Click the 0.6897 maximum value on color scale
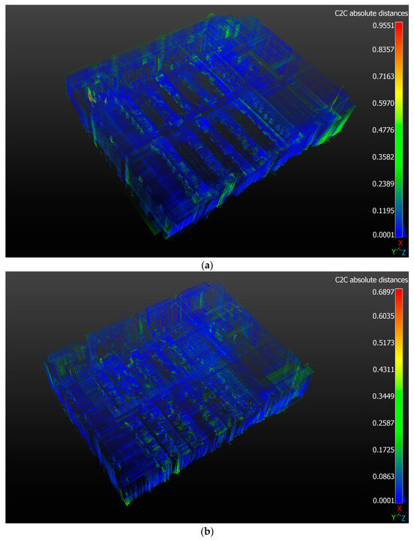Viewport: 414px width, 540px height. pos(383,292)
